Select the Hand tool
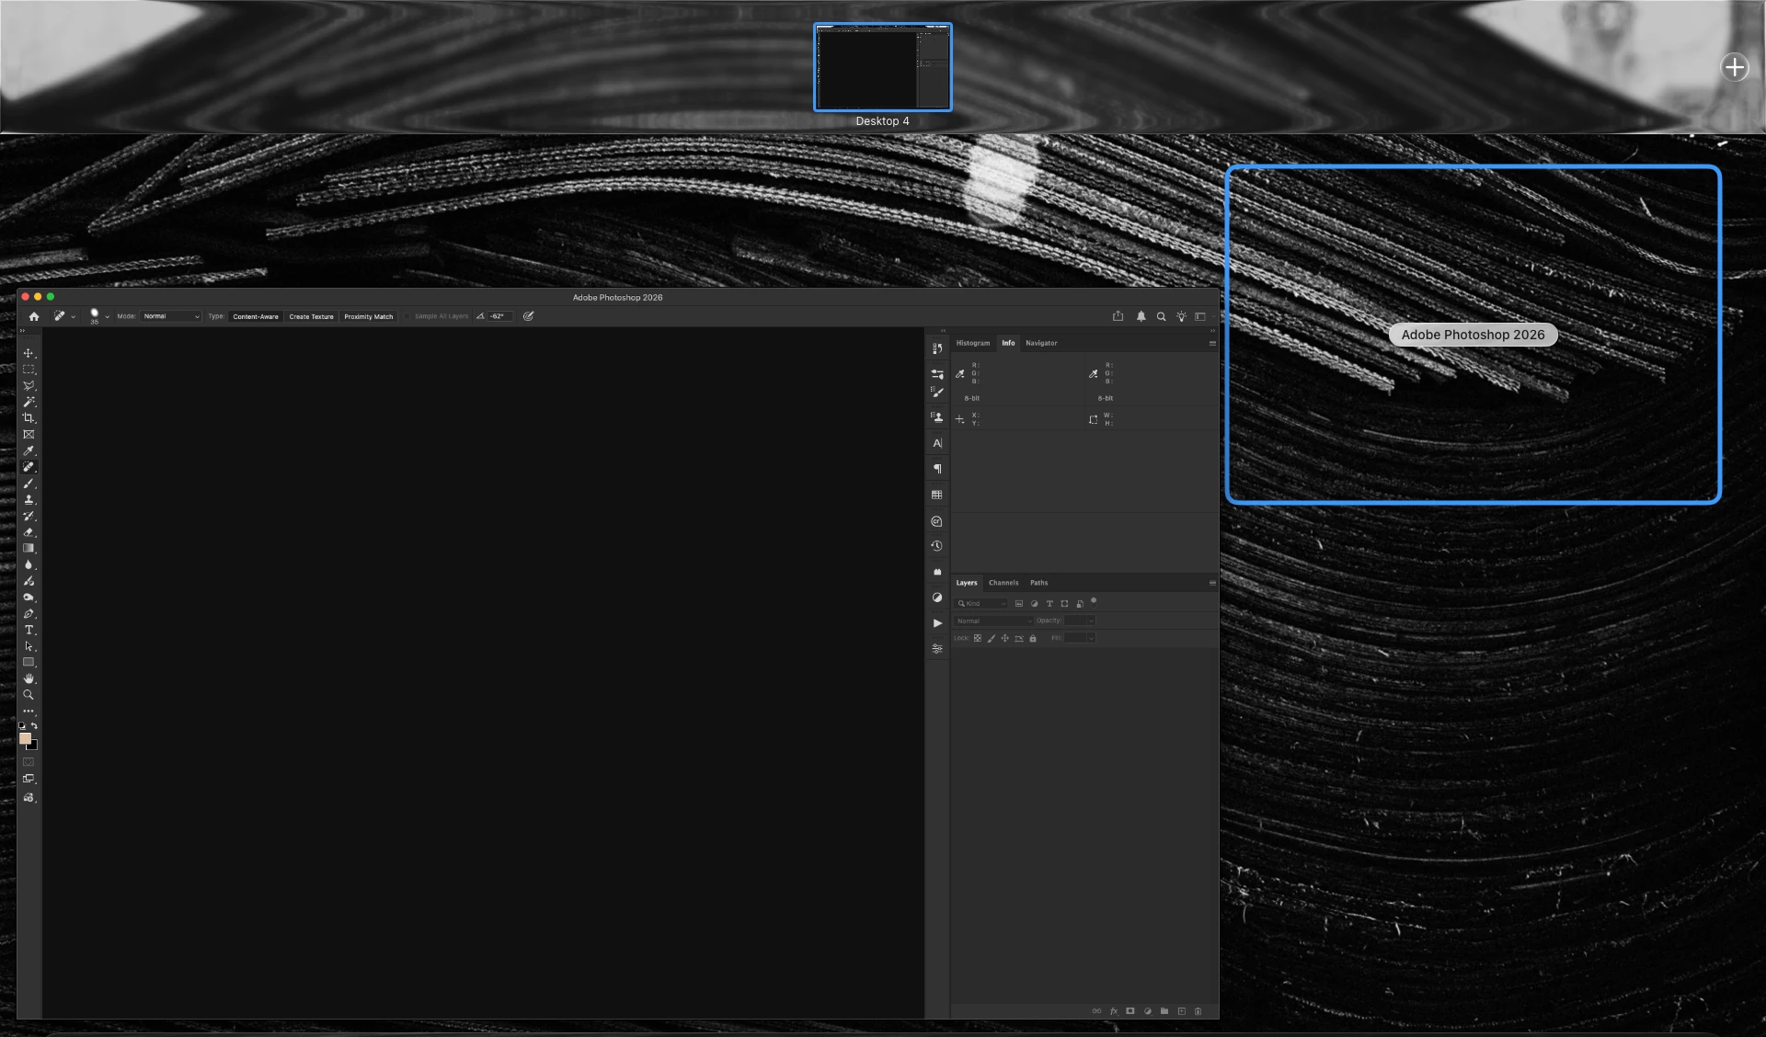The image size is (1766, 1037). coord(29,679)
